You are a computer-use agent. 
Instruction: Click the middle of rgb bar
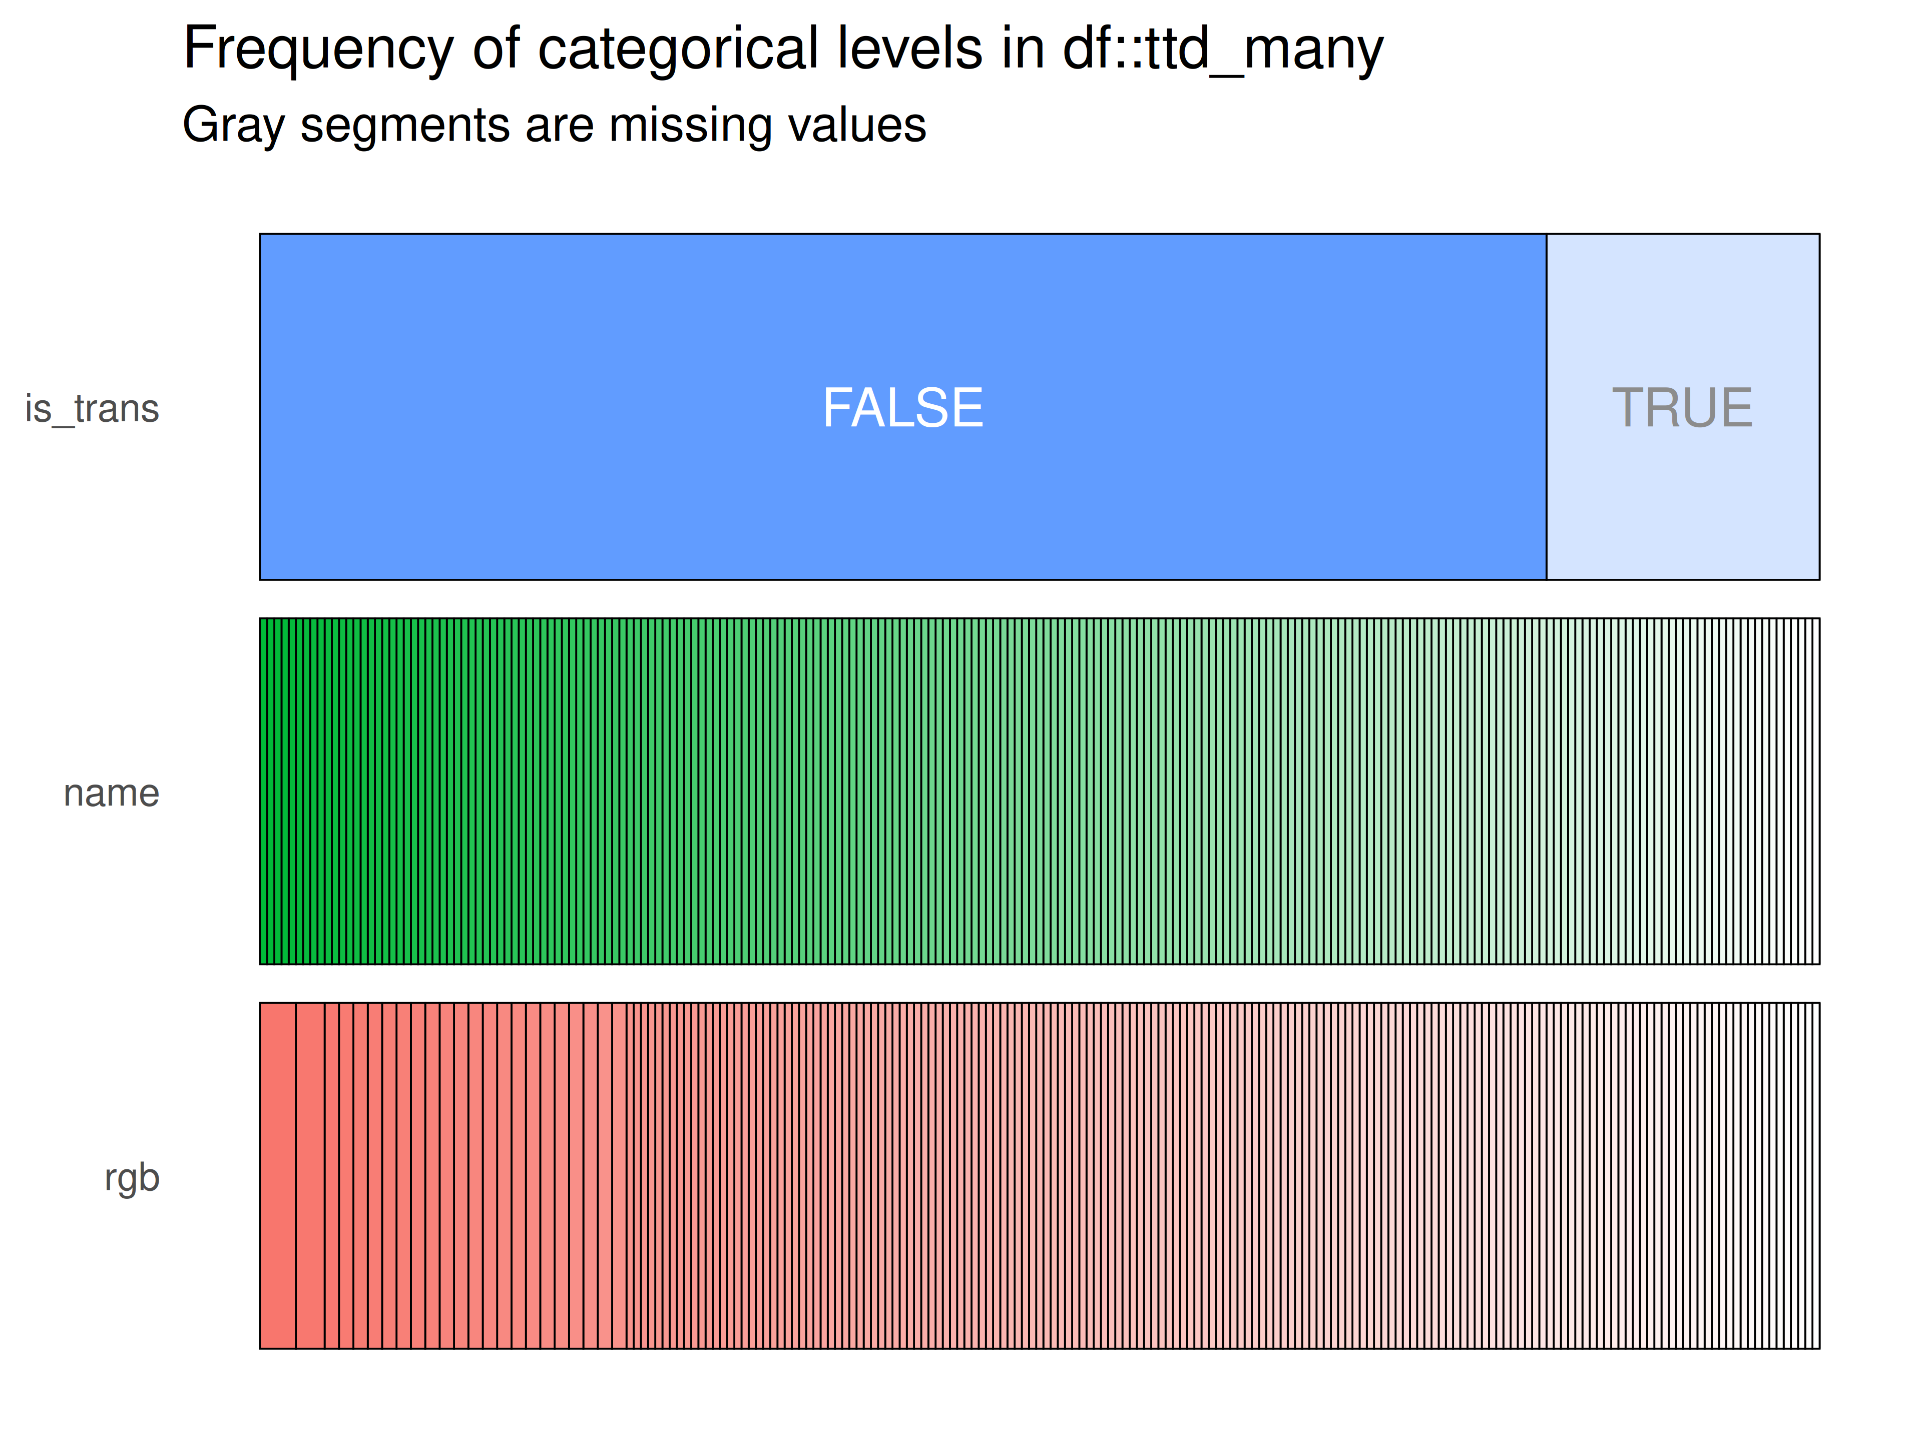tap(1039, 1175)
